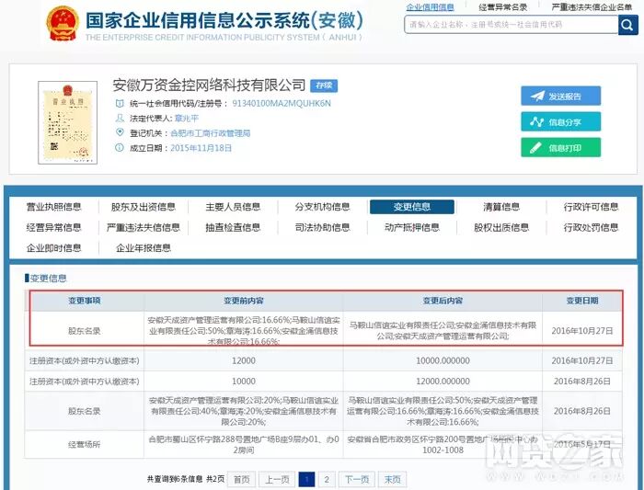Image resolution: width=644 pixels, height=490 pixels.
Task: Switch to 严重违法失信信息 tab
Action: [144, 227]
